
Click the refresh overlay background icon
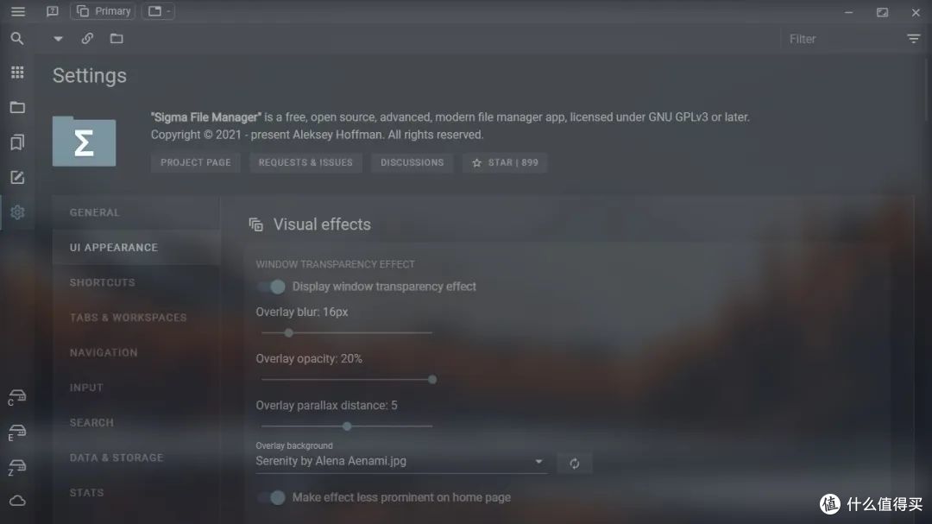coord(574,464)
